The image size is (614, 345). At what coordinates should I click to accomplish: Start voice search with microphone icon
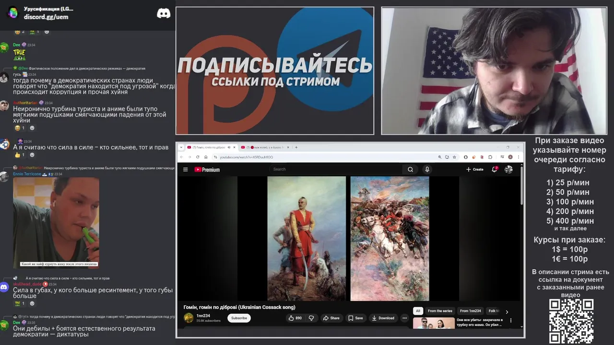427,169
